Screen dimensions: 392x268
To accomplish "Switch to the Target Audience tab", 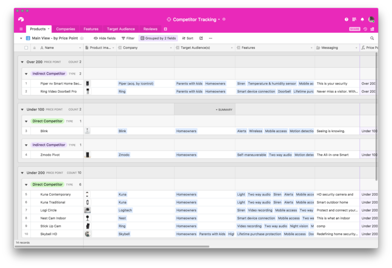I will point(121,29).
